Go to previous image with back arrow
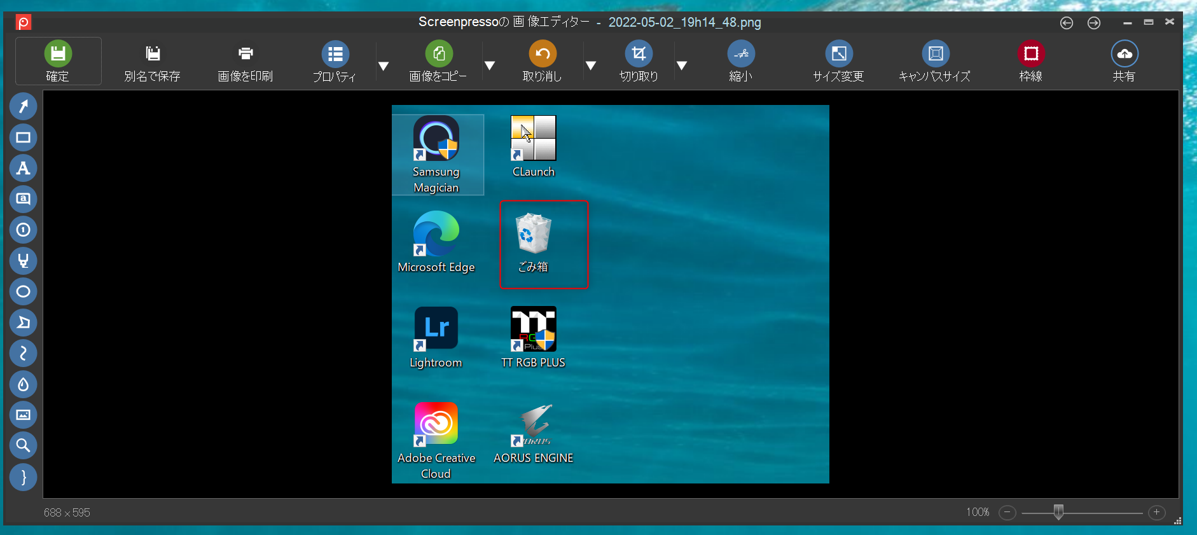 tap(1067, 23)
